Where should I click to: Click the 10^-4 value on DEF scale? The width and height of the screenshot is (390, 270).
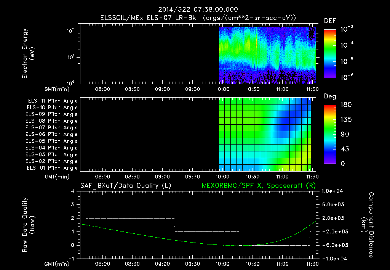[347, 45]
